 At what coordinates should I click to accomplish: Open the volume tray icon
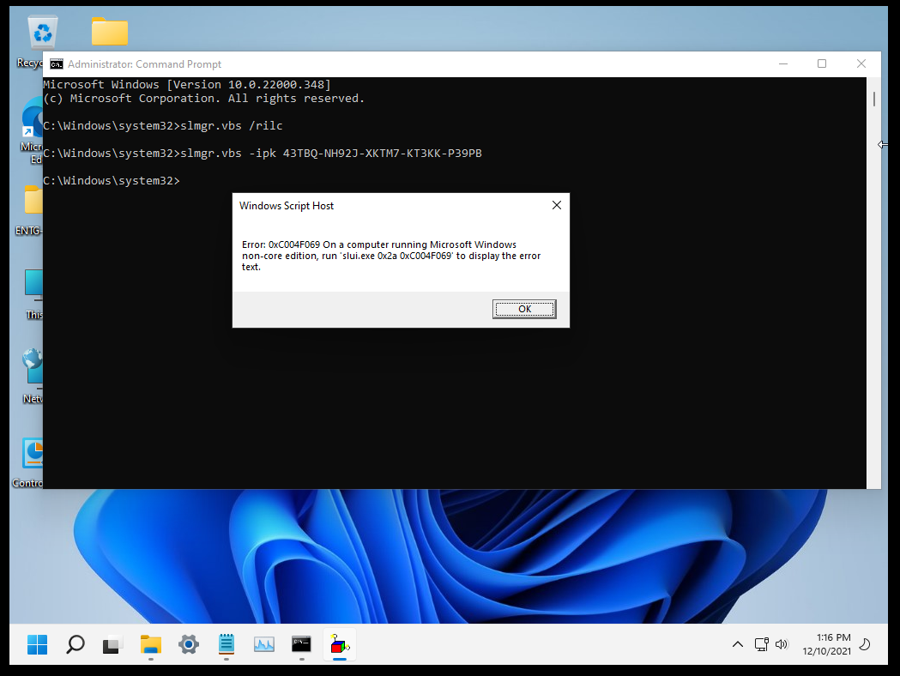(782, 644)
